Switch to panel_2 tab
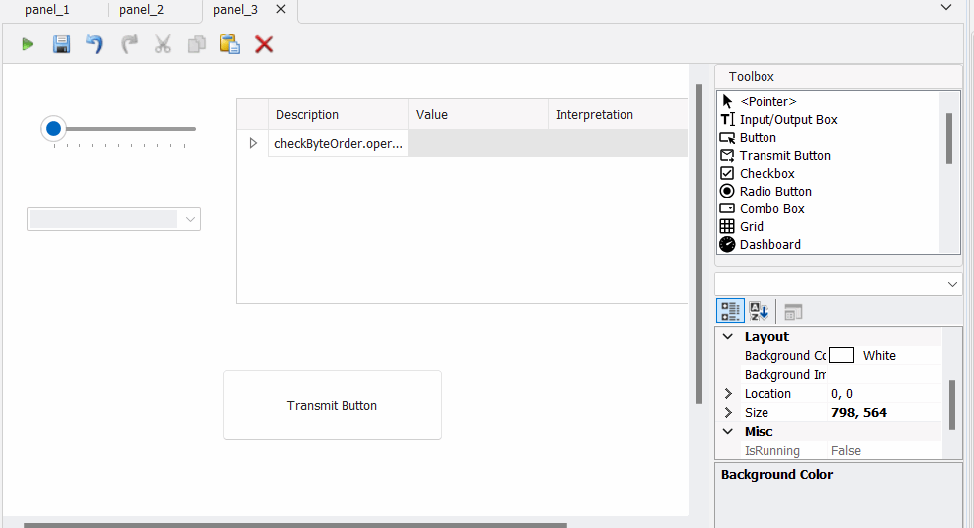 coord(142,10)
